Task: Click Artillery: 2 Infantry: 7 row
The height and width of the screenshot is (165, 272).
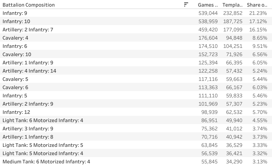Action: (28, 30)
